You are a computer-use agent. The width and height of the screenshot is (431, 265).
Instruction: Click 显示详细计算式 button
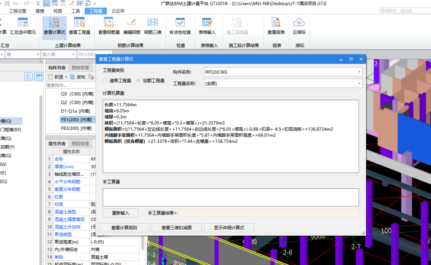[229, 228]
